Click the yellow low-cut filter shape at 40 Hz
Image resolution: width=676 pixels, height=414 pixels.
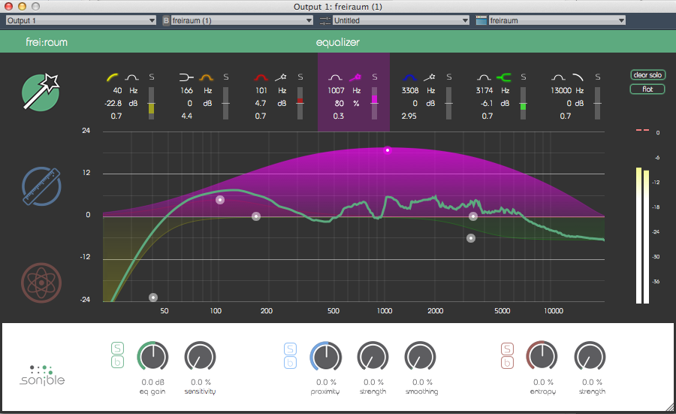113,77
